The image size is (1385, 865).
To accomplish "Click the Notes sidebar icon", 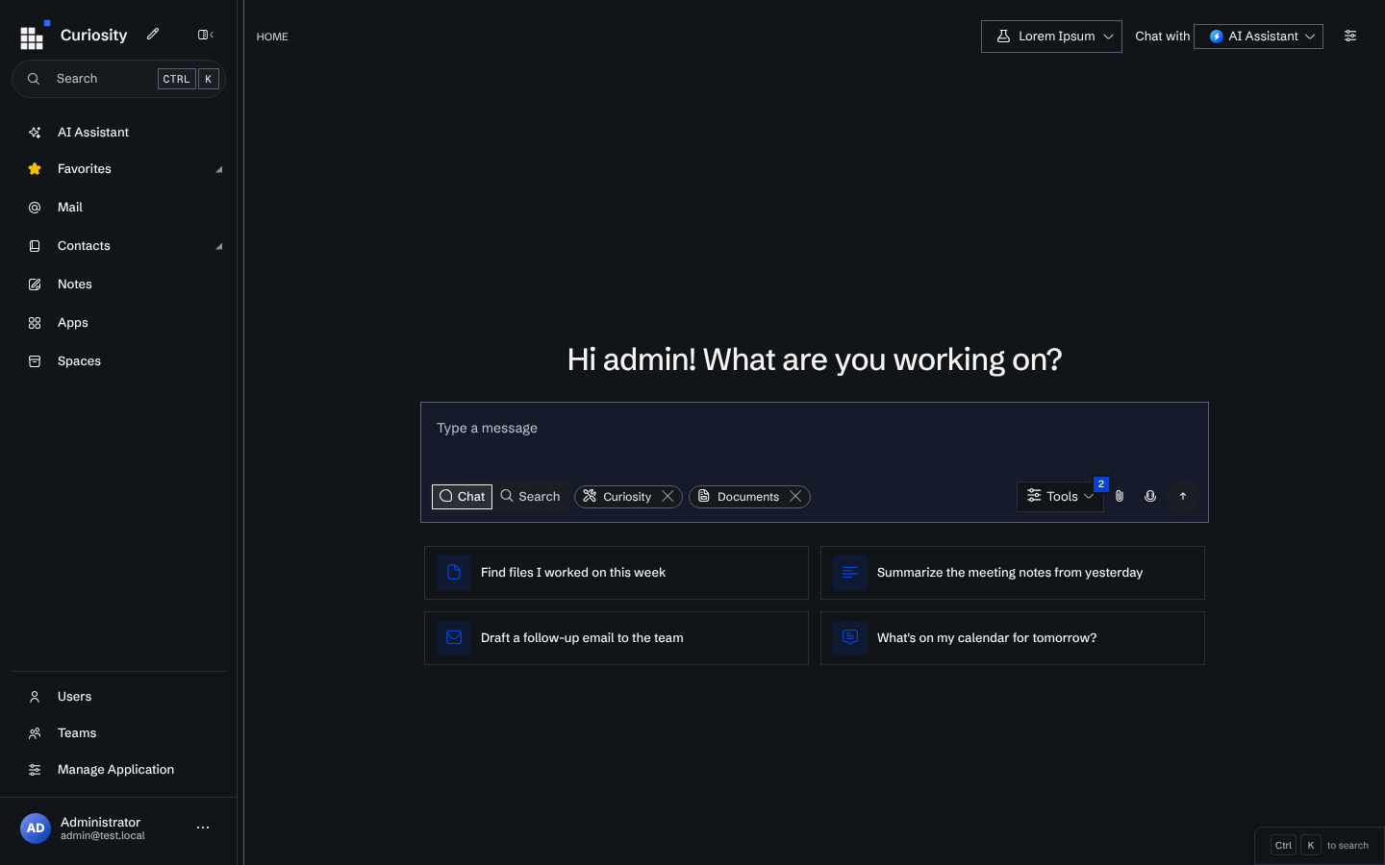I will 35,284.
